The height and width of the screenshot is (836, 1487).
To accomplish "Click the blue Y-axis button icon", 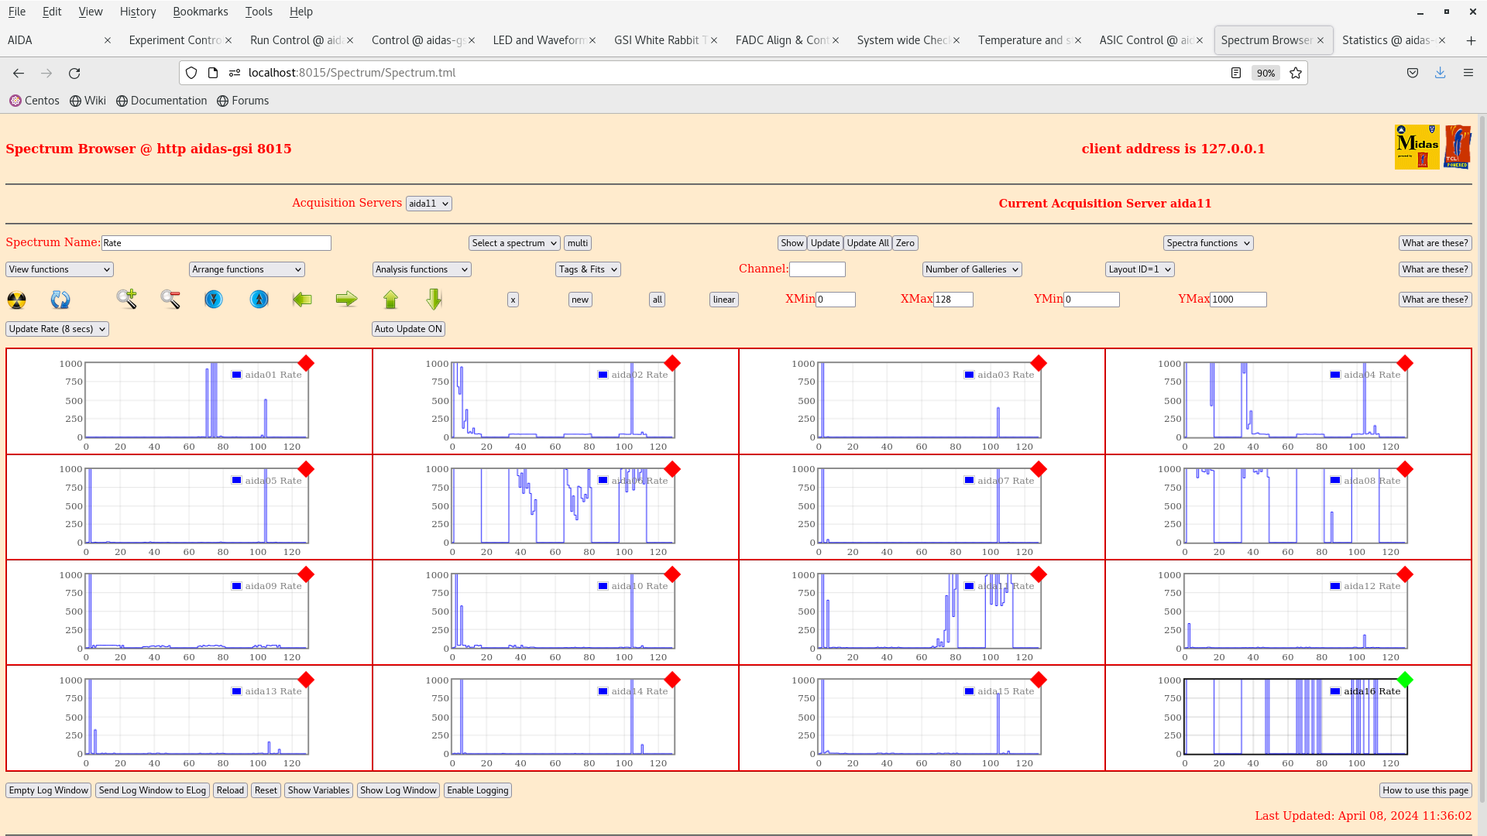I will 214,299.
